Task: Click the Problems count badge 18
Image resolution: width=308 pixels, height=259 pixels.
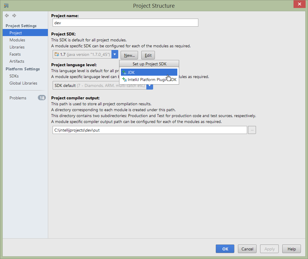Action: coord(42,98)
